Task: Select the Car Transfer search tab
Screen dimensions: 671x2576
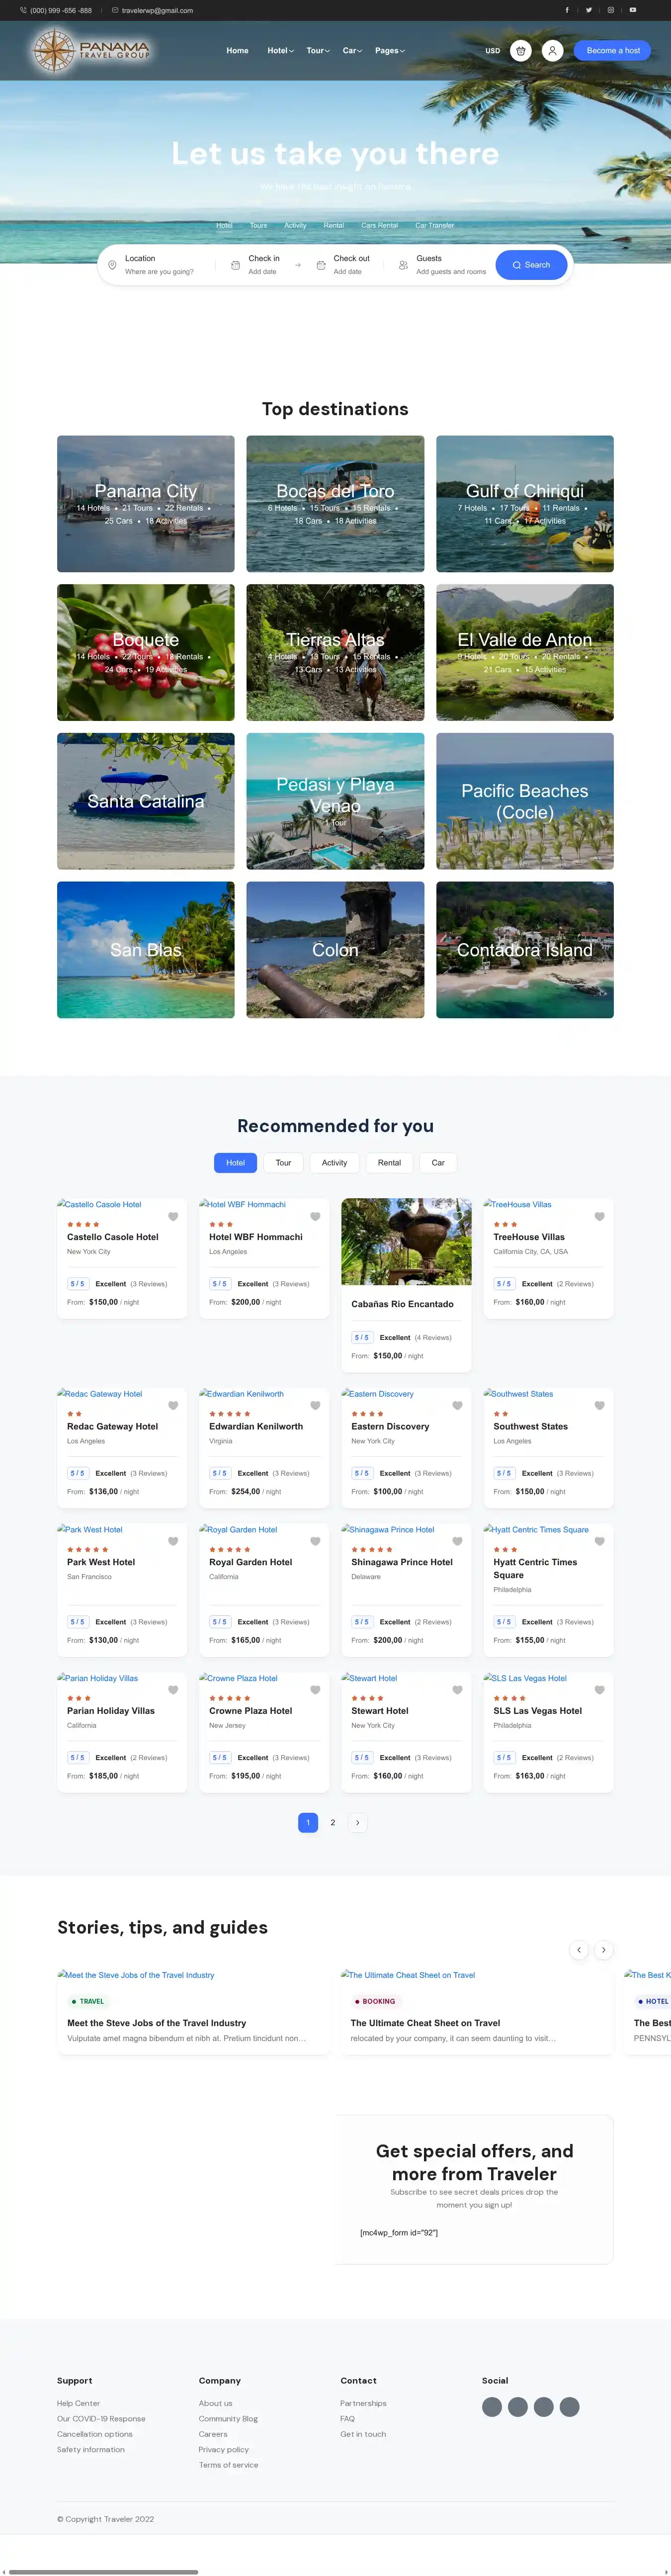Action: coord(434,225)
